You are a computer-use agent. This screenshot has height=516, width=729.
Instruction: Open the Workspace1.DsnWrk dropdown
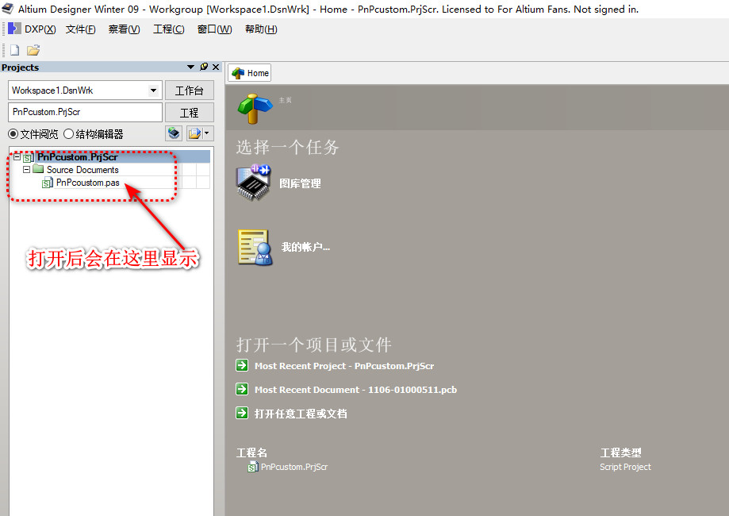[x=154, y=90]
